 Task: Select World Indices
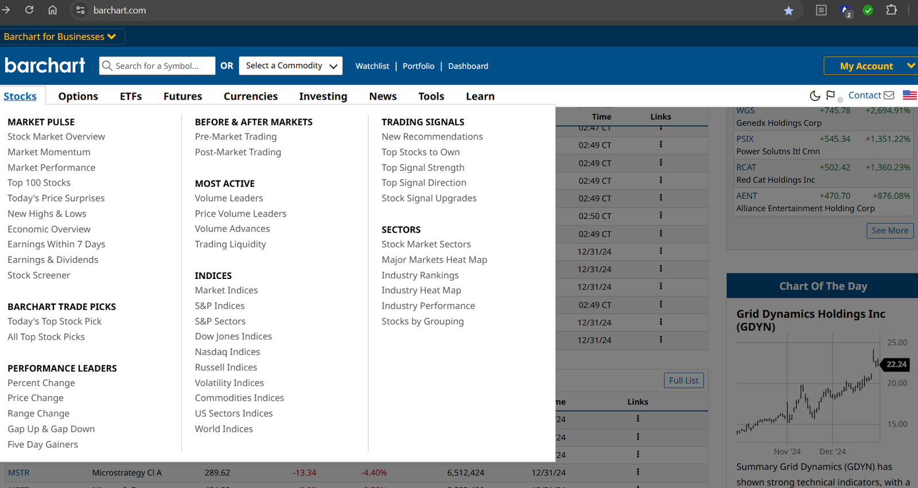click(224, 428)
